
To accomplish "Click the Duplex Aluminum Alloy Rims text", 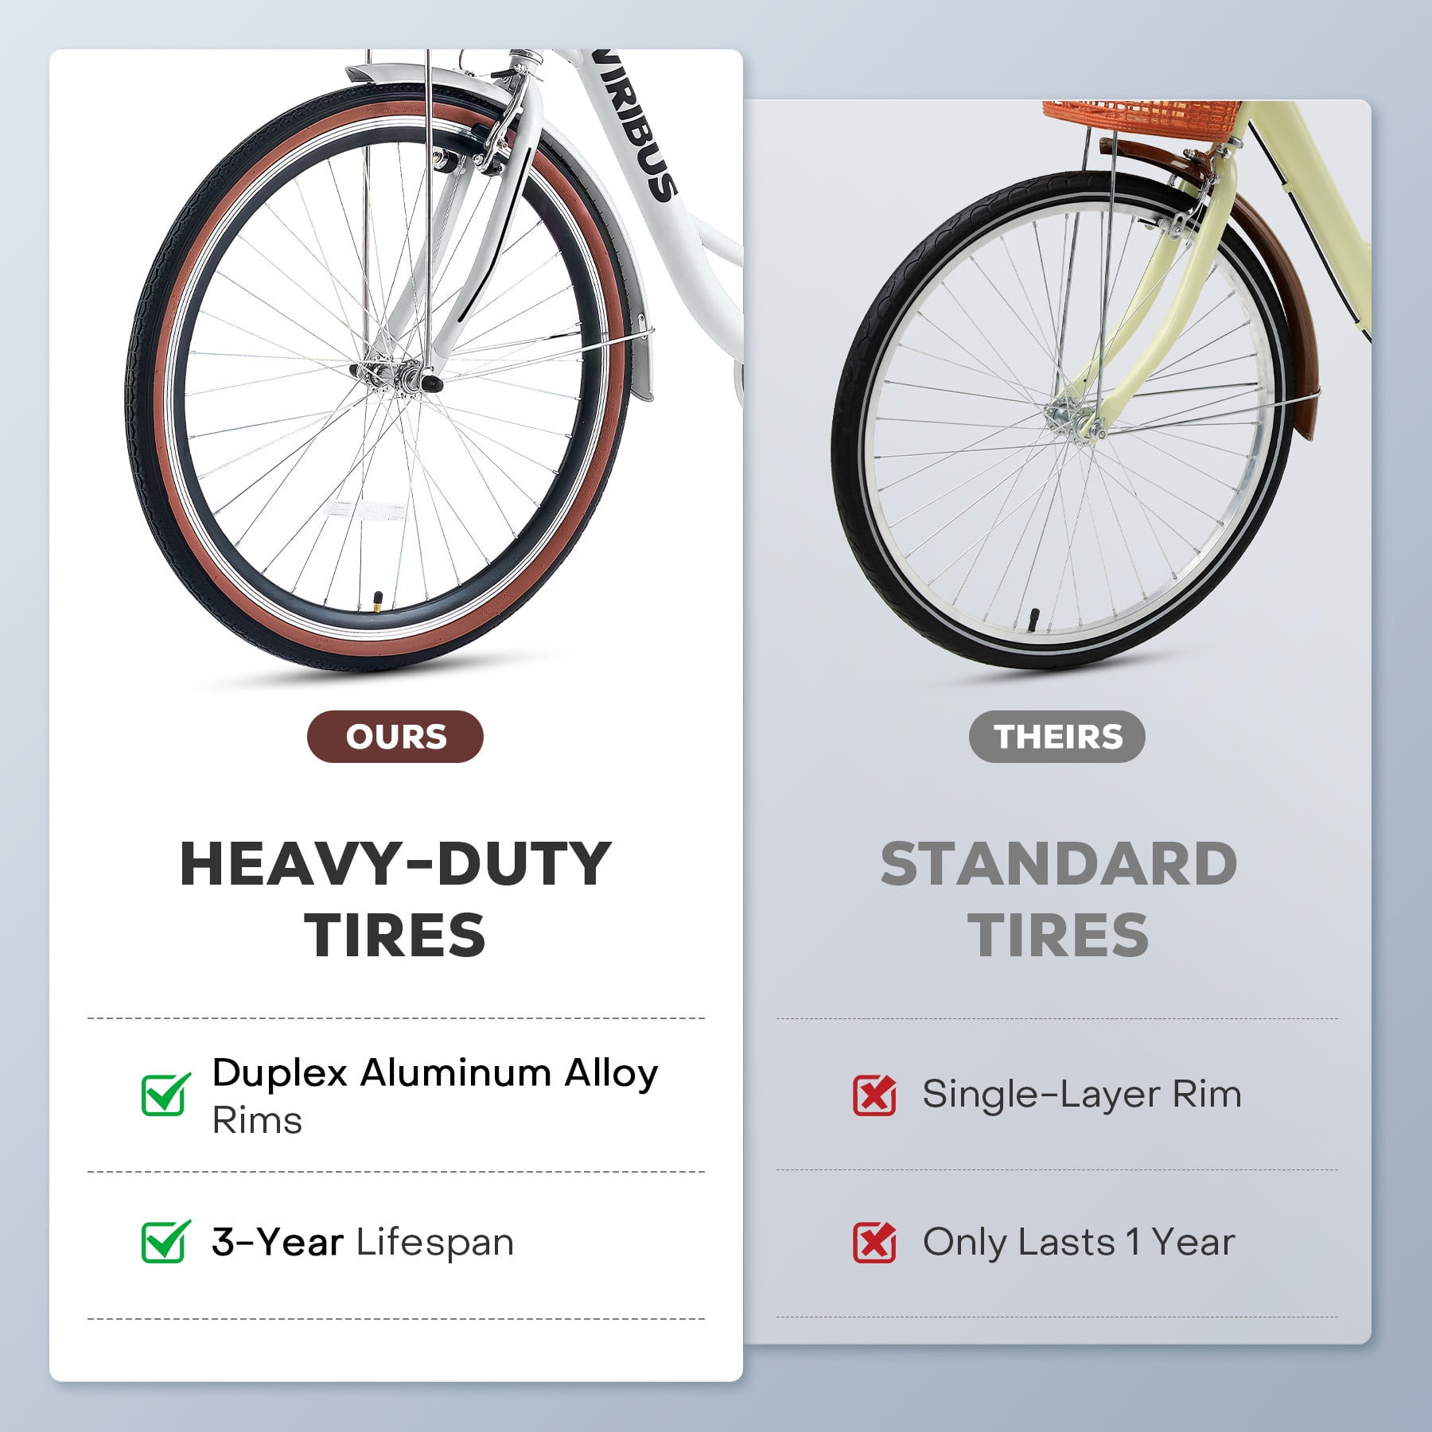I will [x=435, y=1095].
